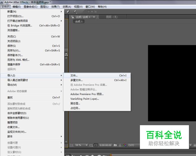
Task: Toggle the composition panel lock icon
Action: (73, 17)
